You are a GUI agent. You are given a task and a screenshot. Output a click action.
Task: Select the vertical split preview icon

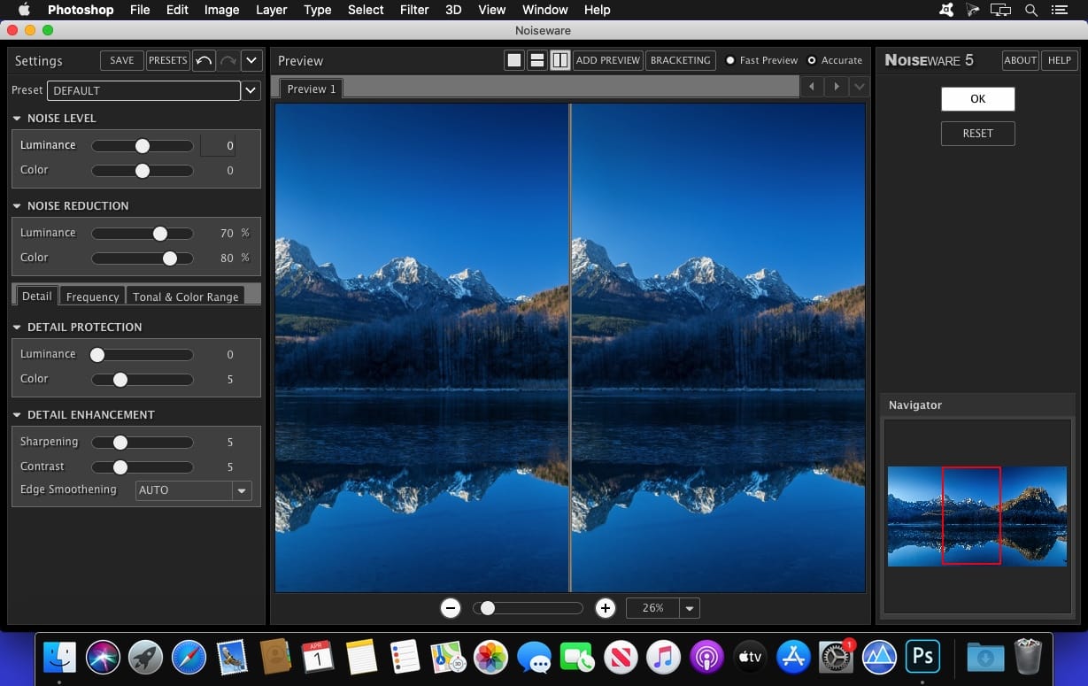(559, 60)
